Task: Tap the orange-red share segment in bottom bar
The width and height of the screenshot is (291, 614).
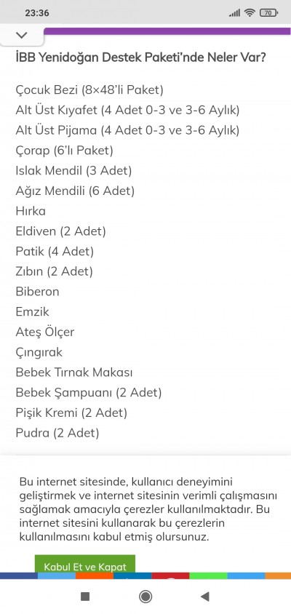Action: [x=95, y=576]
